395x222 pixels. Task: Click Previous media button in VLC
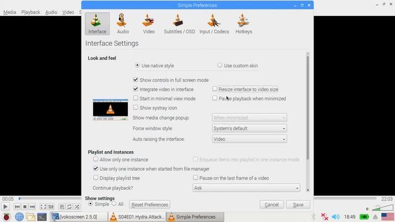coord(17,207)
